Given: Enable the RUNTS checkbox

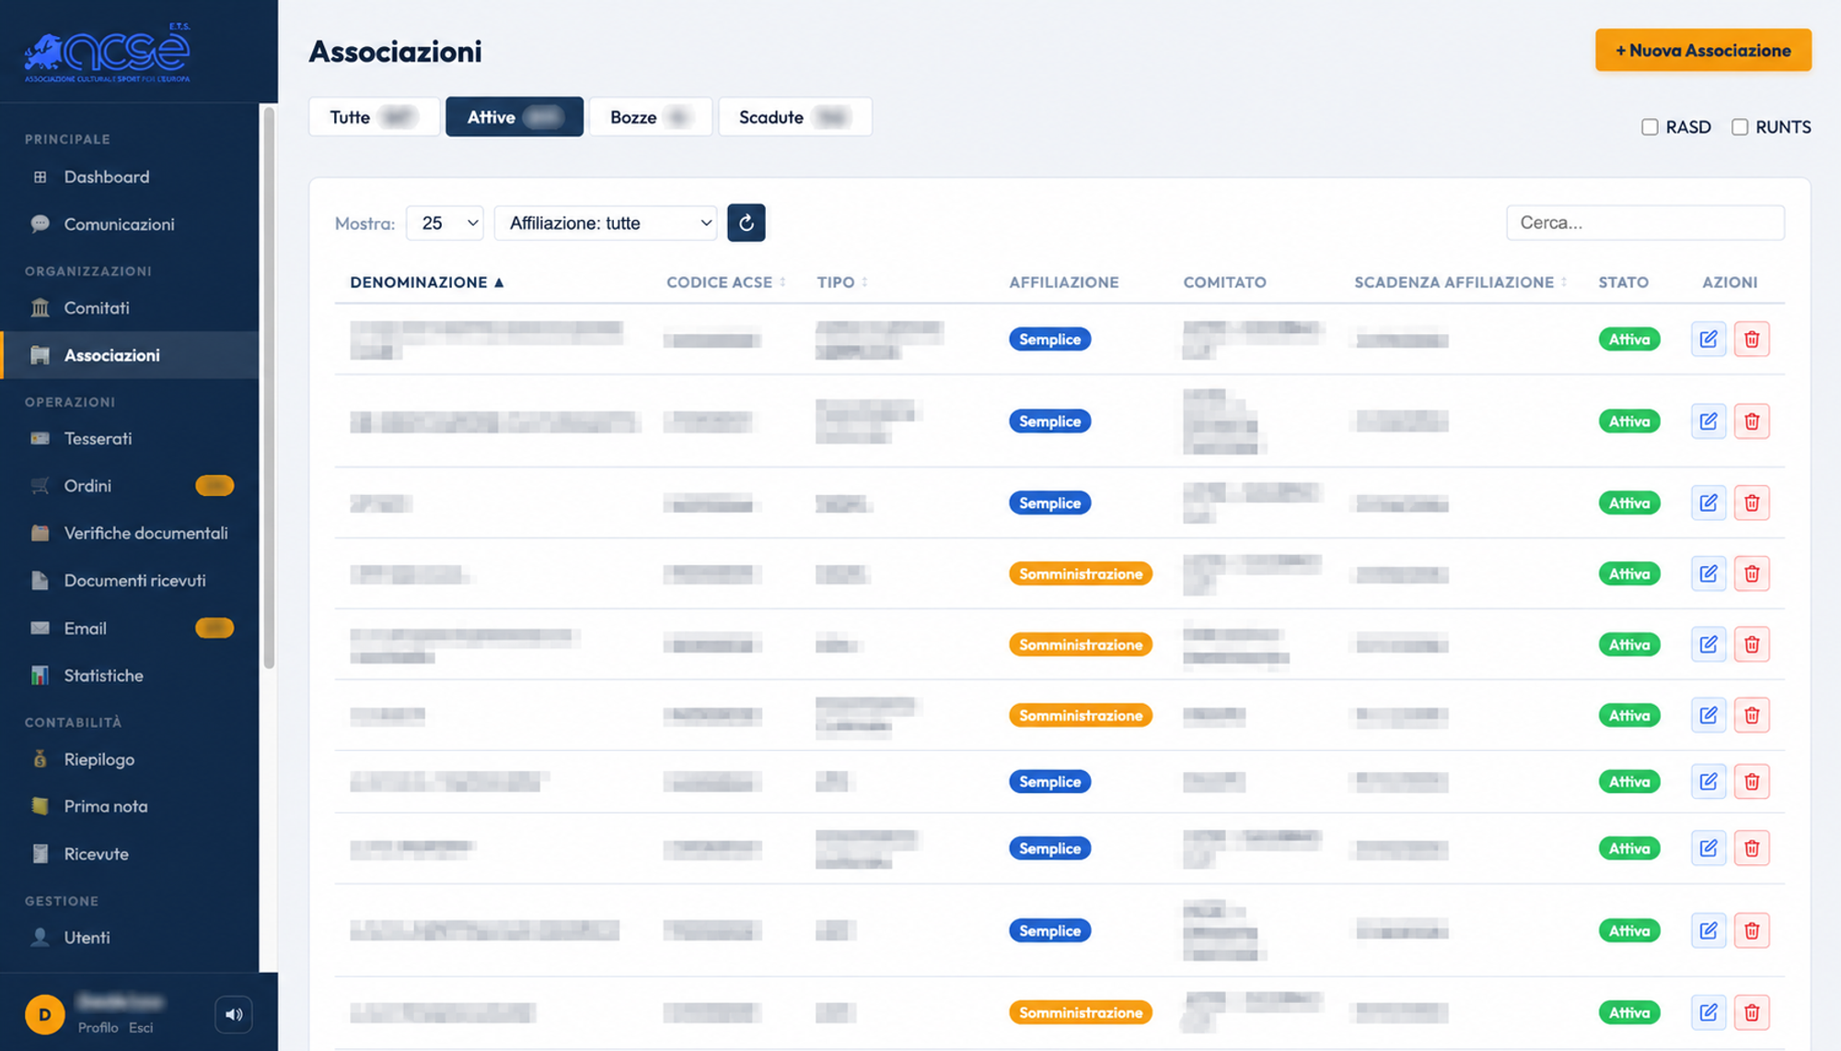Looking at the screenshot, I should point(1740,127).
